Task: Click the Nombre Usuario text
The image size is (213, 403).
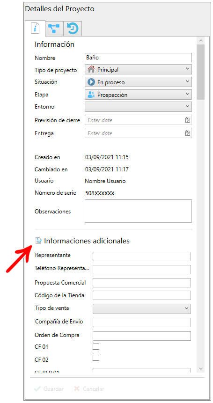Action: coord(105,181)
